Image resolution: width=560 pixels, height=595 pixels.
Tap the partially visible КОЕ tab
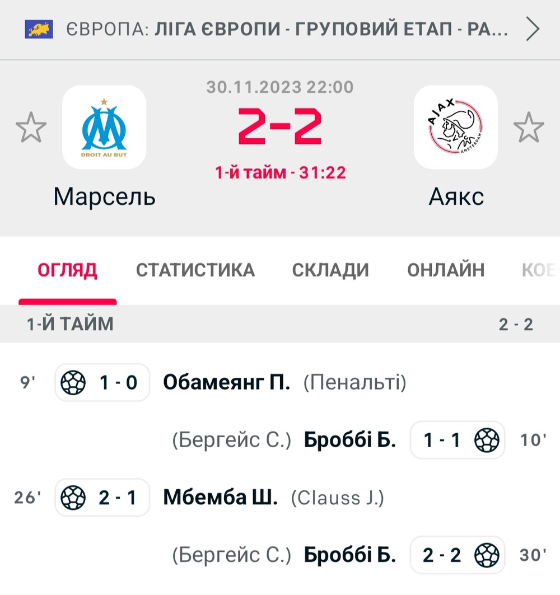click(540, 270)
